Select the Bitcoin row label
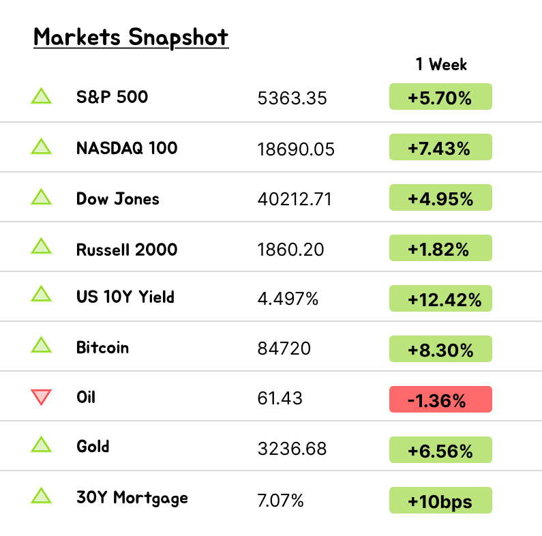This screenshot has width=542, height=536. pos(102,347)
